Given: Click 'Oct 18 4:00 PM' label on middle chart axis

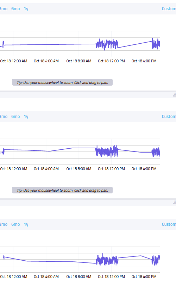Looking at the screenshot, I should point(144,169).
